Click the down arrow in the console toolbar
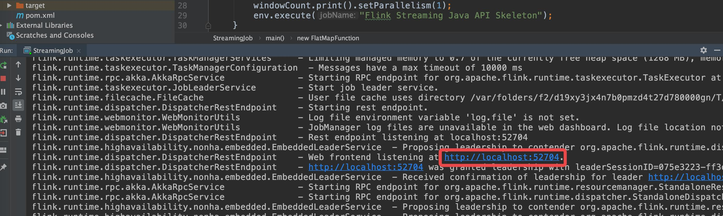The width and height of the screenshot is (723, 216). tap(18, 78)
